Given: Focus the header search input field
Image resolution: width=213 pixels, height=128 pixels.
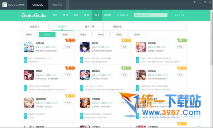Looking at the screenshot, I should [149, 15].
